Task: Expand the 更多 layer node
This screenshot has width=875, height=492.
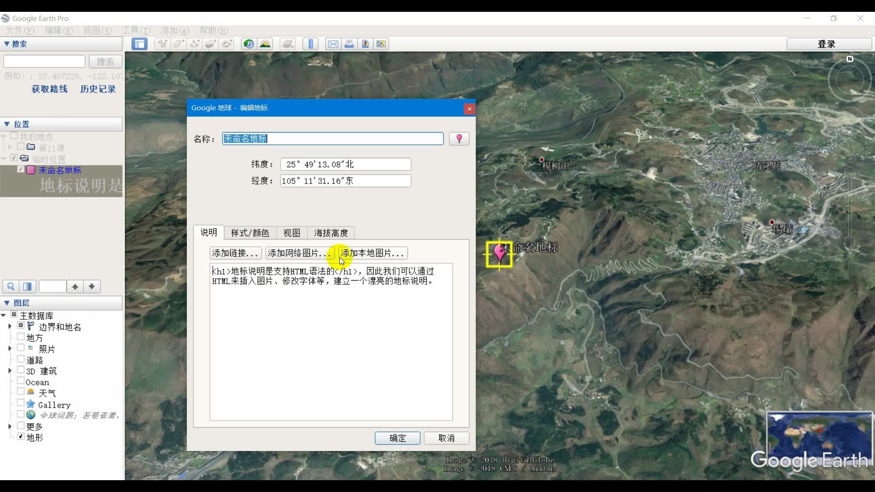Action: (10, 426)
